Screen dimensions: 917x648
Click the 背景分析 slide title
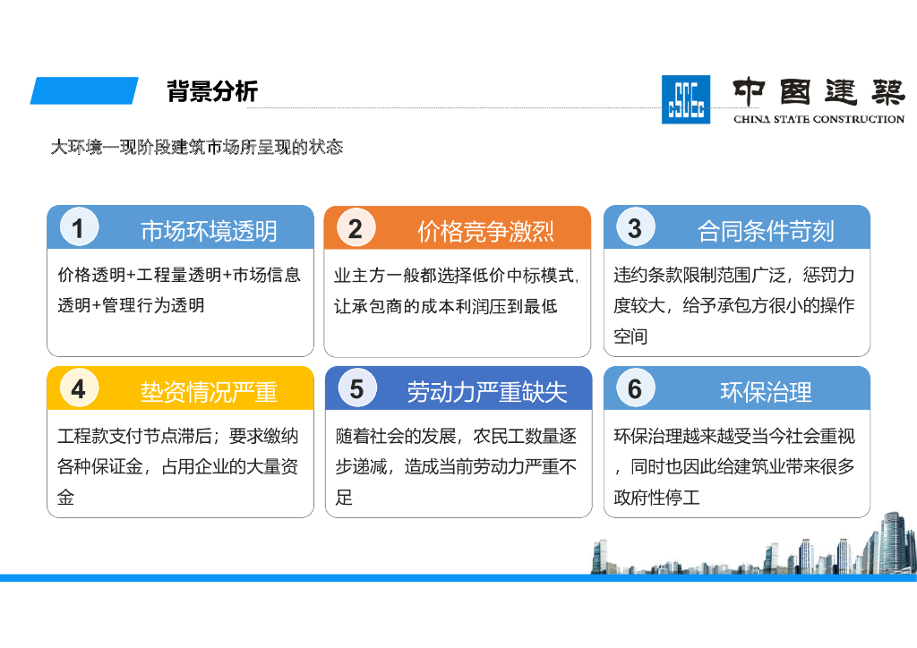tap(212, 91)
